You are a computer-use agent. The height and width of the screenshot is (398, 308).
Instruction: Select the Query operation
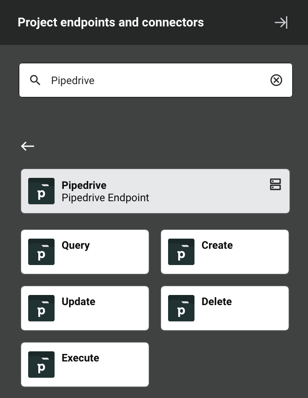point(85,251)
